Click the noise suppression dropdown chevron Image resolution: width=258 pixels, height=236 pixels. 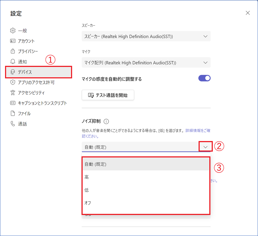tap(206, 147)
